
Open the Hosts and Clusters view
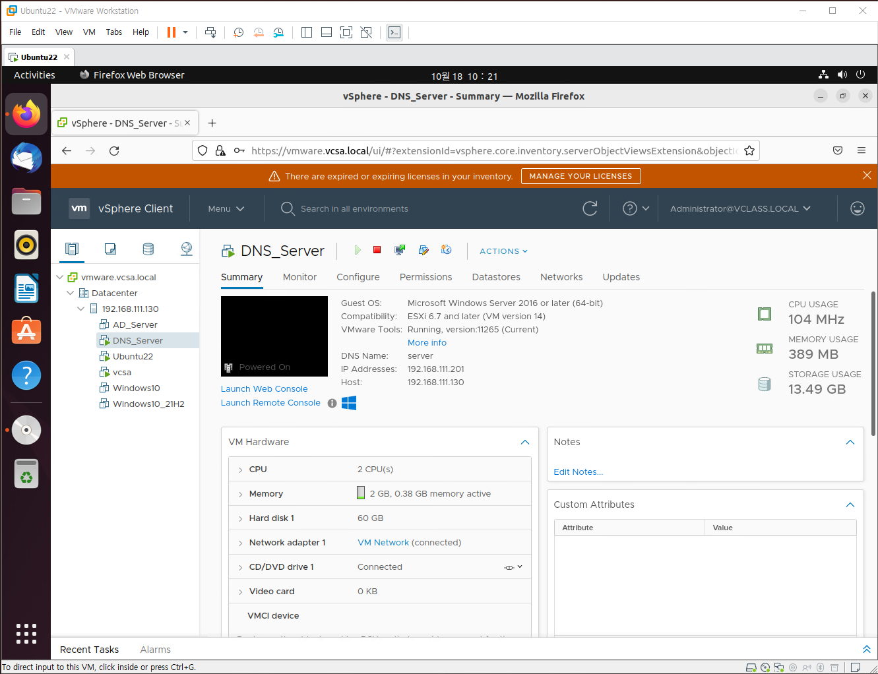pyautogui.click(x=72, y=249)
